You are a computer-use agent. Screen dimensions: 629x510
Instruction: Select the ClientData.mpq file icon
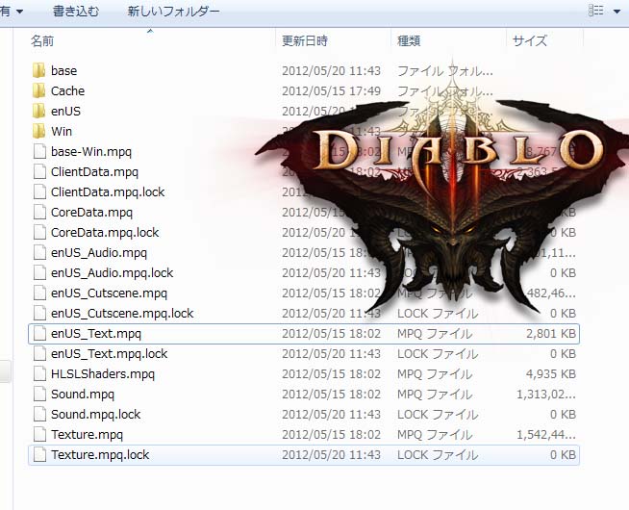pos(39,171)
